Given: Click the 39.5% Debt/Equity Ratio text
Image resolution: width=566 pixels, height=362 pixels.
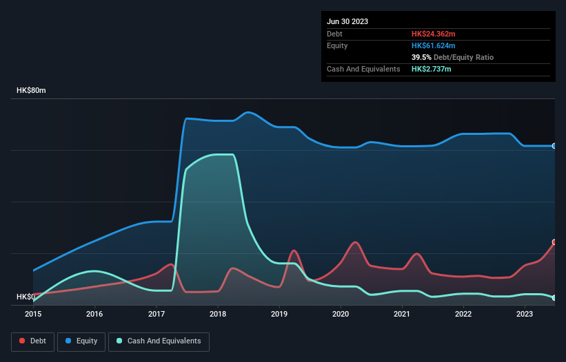Looking at the screenshot, I should (x=452, y=57).
